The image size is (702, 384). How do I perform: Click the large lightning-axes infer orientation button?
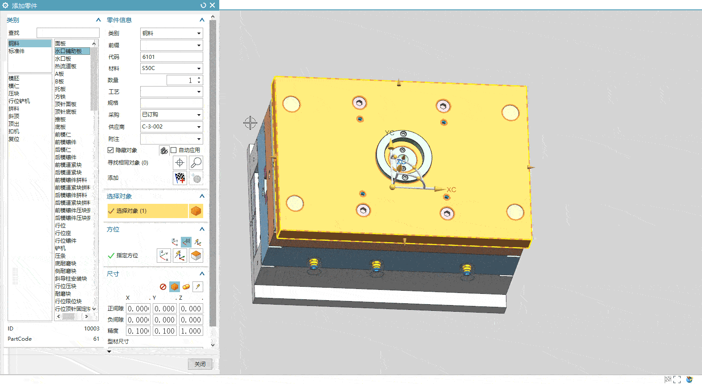[x=180, y=256]
